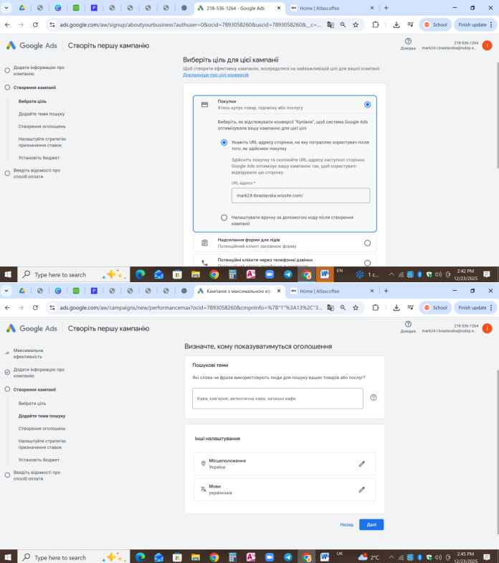Image resolution: width=499 pixels, height=563 pixels.
Task: Open the tab list chevron in the upper browser window
Action: [x=6, y=8]
